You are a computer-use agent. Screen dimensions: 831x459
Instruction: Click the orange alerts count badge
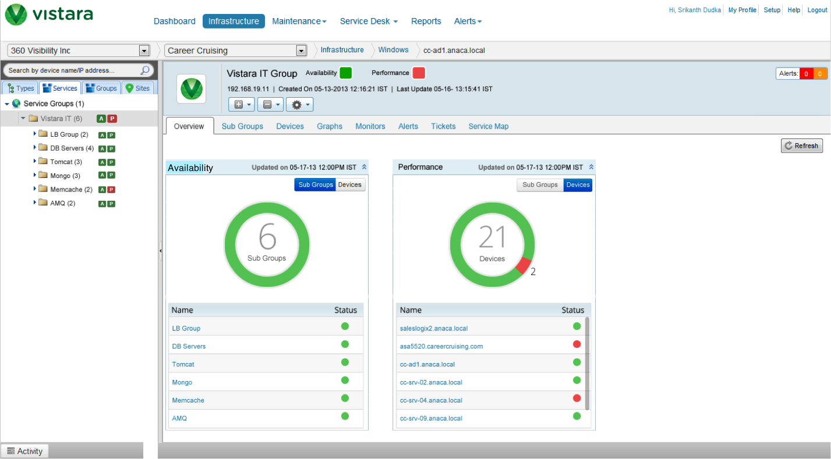tap(820, 74)
